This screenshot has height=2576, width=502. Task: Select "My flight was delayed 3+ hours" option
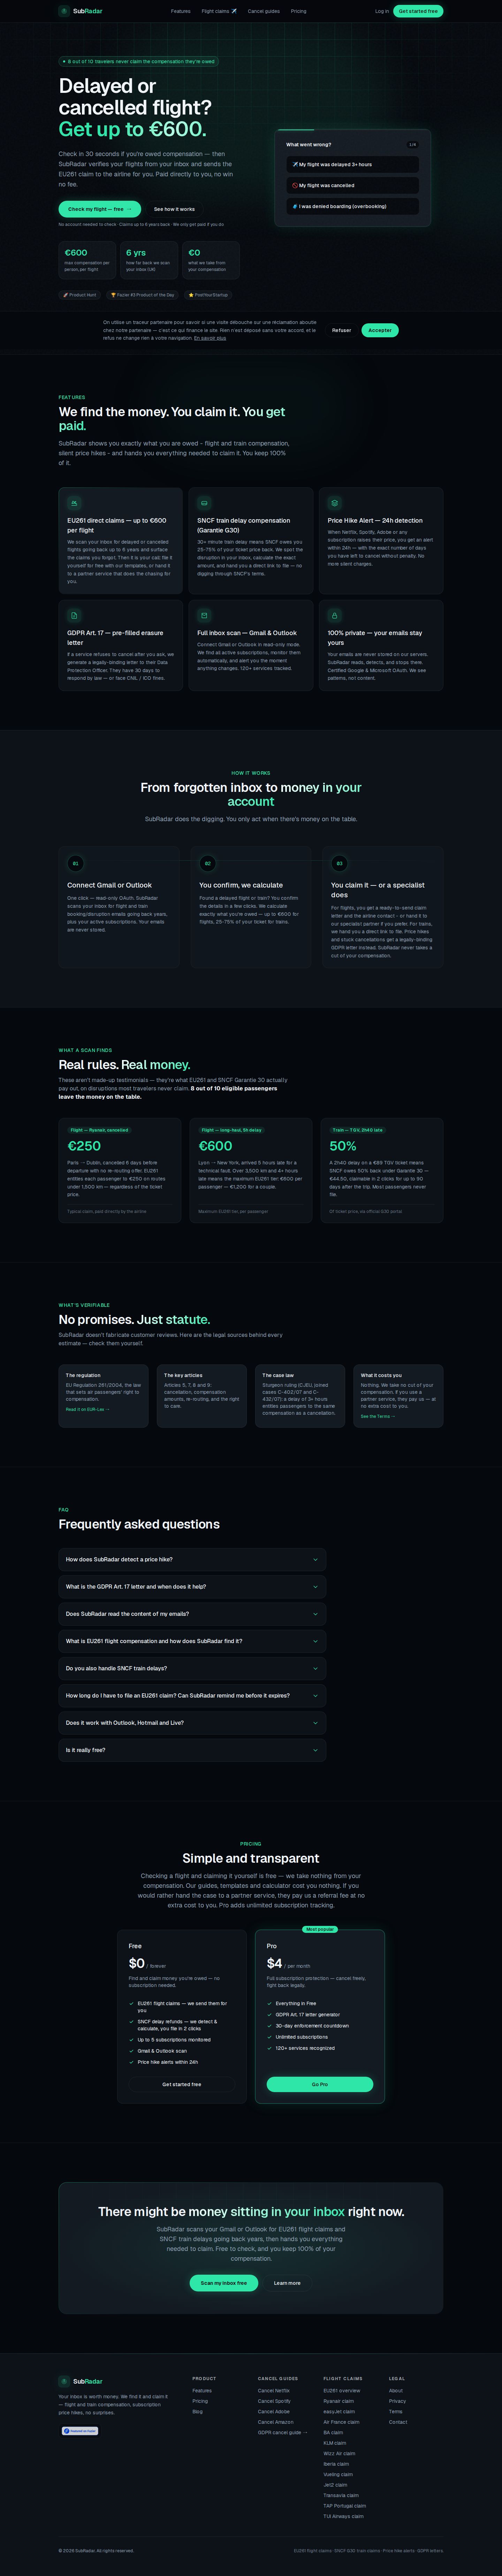pos(352,164)
